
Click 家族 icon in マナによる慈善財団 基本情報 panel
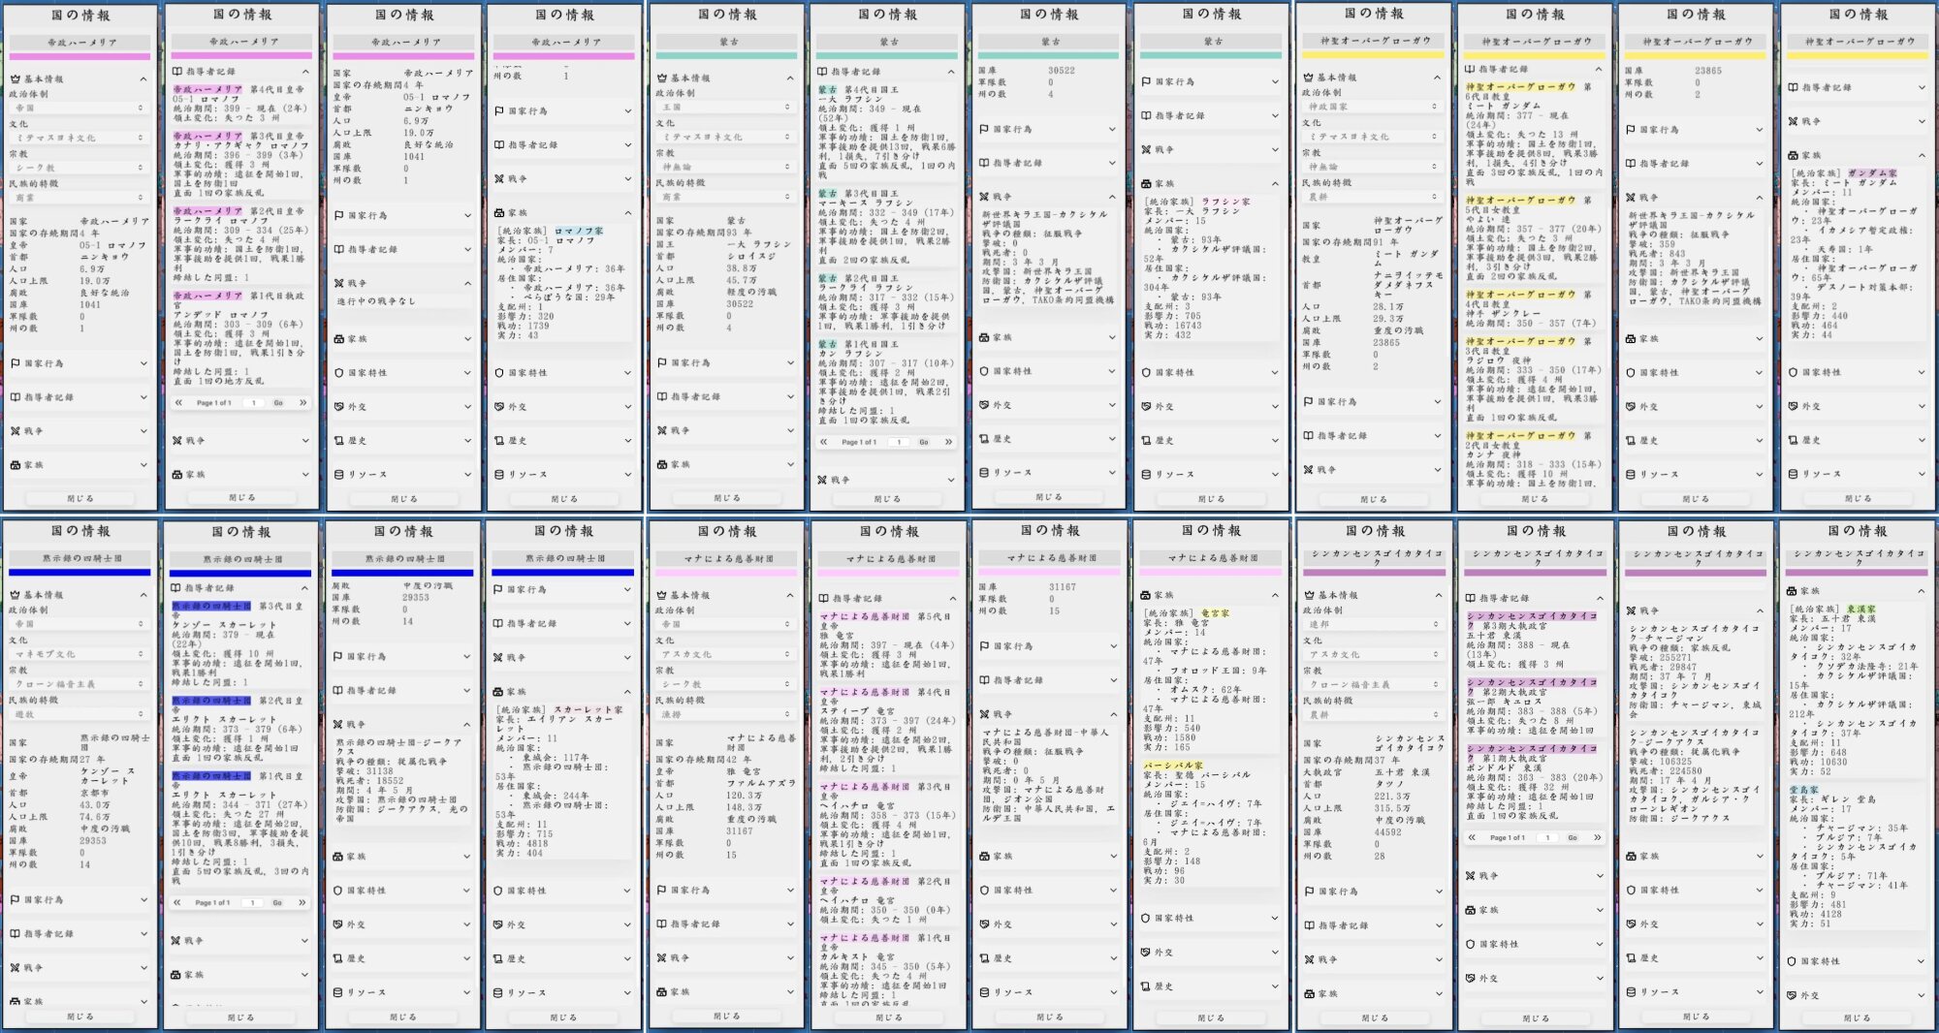pyautogui.click(x=662, y=992)
